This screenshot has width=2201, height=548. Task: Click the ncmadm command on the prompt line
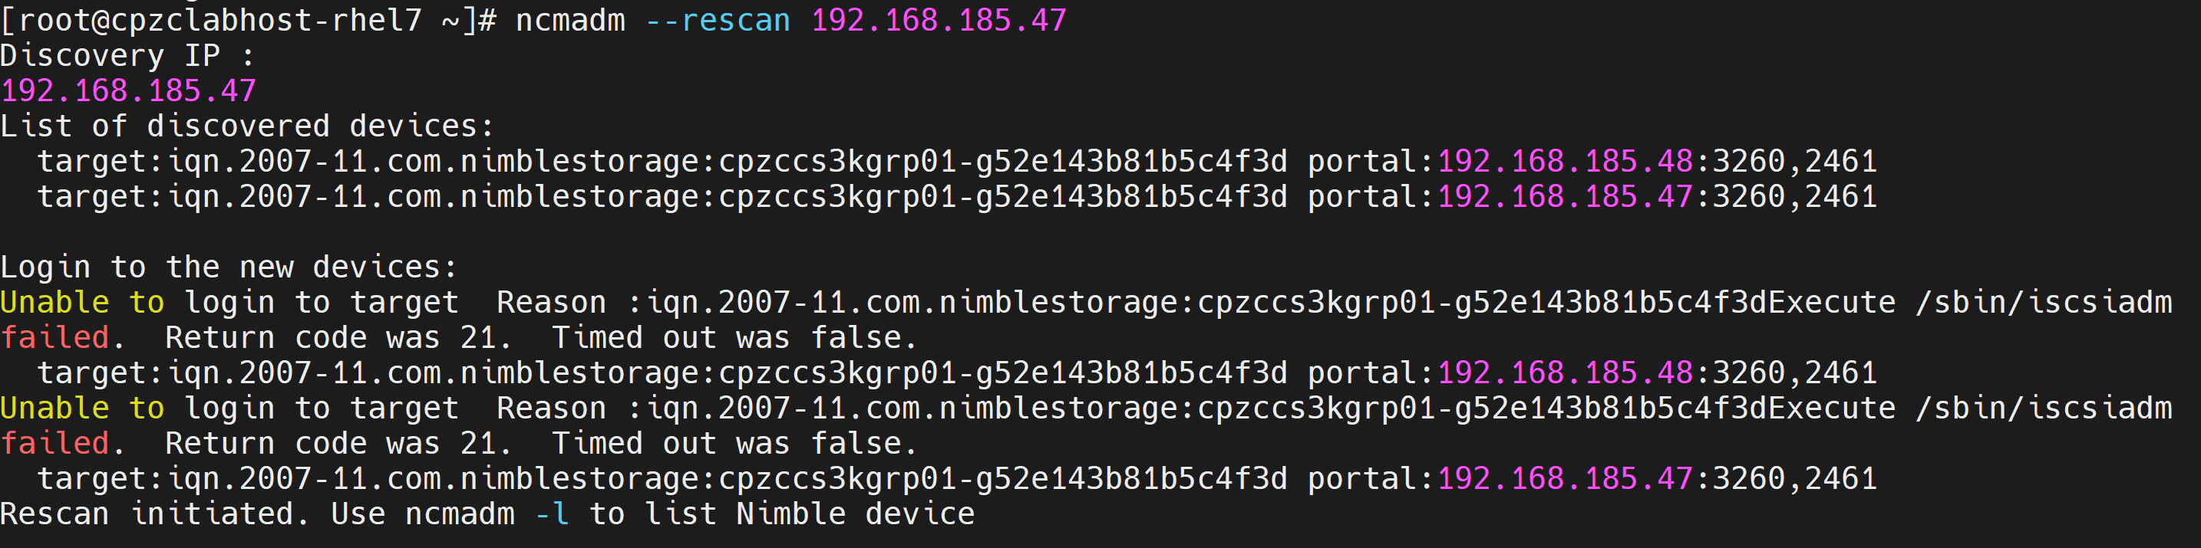click(x=571, y=20)
